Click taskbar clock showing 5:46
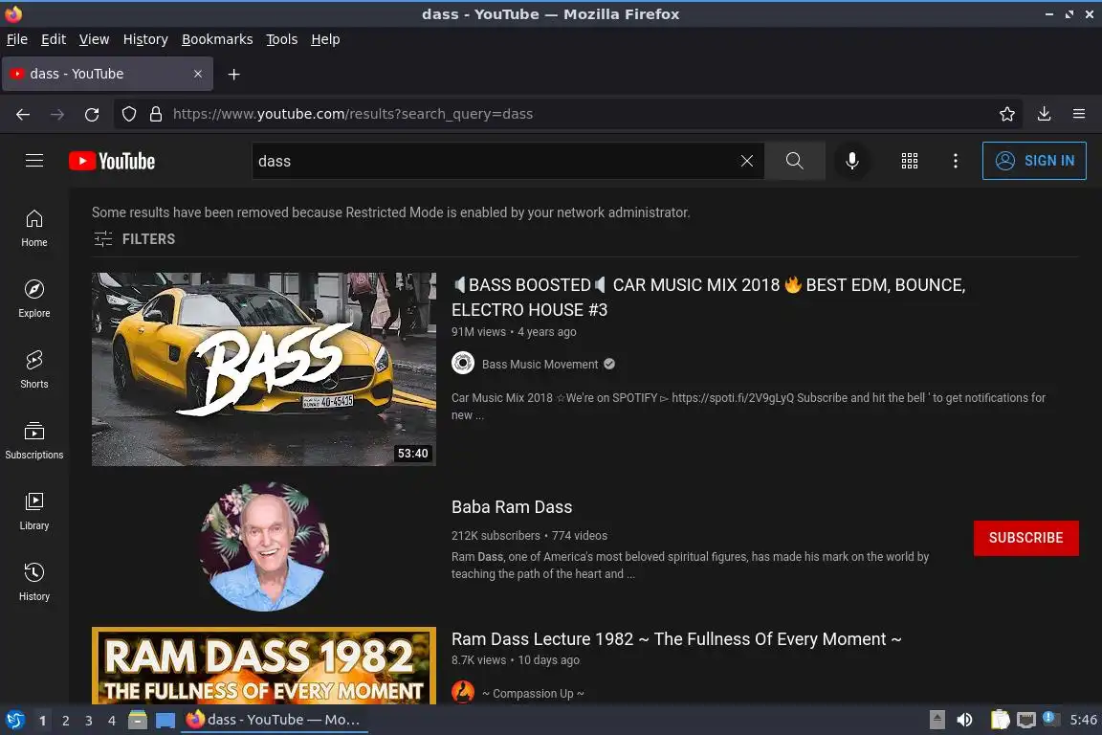1102x735 pixels. (1083, 721)
